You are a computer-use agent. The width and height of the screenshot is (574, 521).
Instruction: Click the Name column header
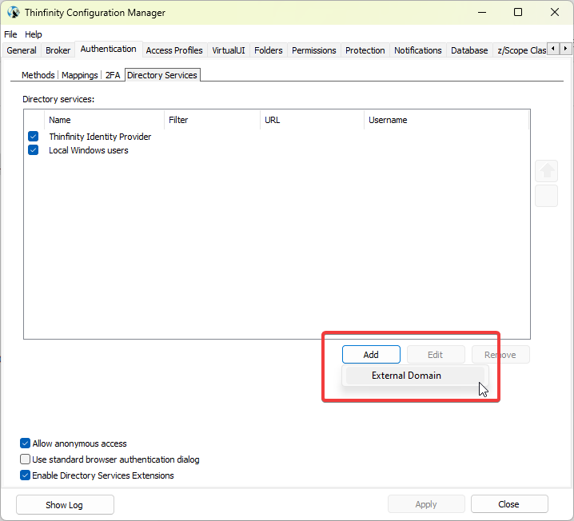click(105, 120)
